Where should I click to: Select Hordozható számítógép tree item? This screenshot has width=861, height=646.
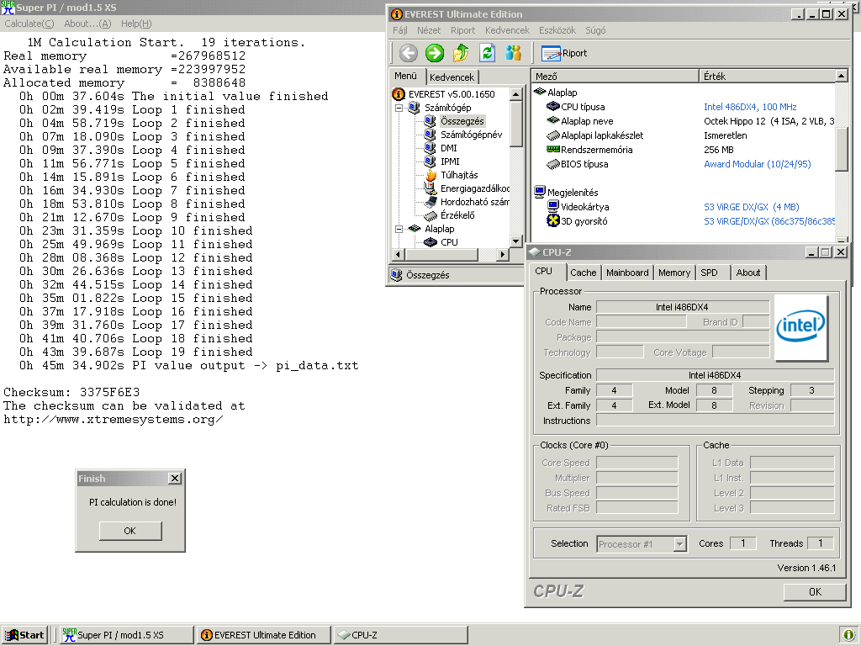coord(474,202)
